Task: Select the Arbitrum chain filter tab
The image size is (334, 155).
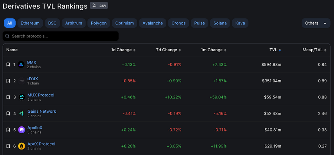Action: pos(74,23)
